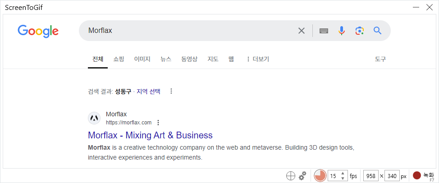This screenshot has height=183, width=439.
Task: Open the three-dot menu beside 지역 선택
Action: tap(171, 91)
